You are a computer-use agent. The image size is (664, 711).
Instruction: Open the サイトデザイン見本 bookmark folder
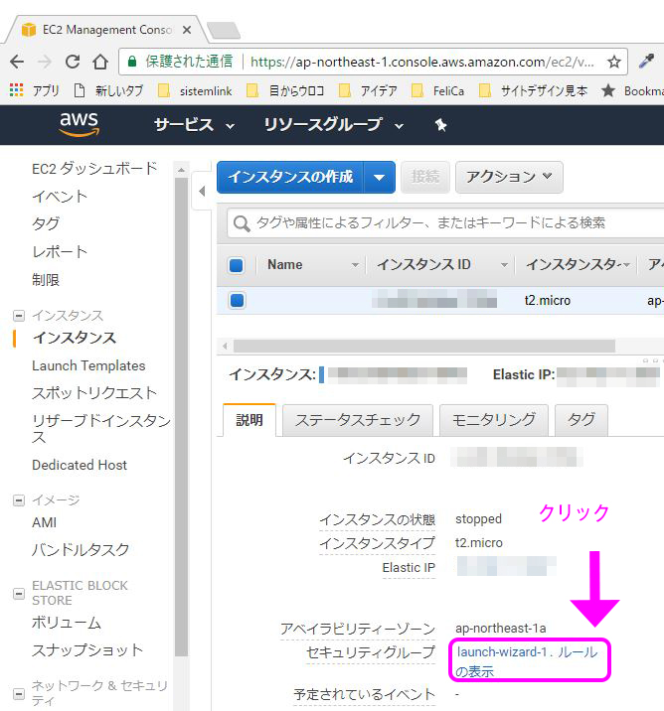[534, 90]
